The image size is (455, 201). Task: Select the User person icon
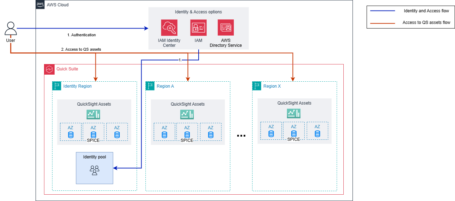(x=11, y=29)
